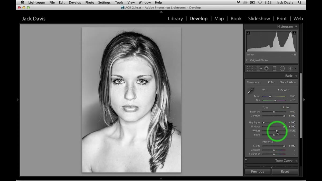Image resolution: width=322 pixels, height=181 pixels.
Task: Select the Adjustment Brush tool
Action: pos(292,69)
